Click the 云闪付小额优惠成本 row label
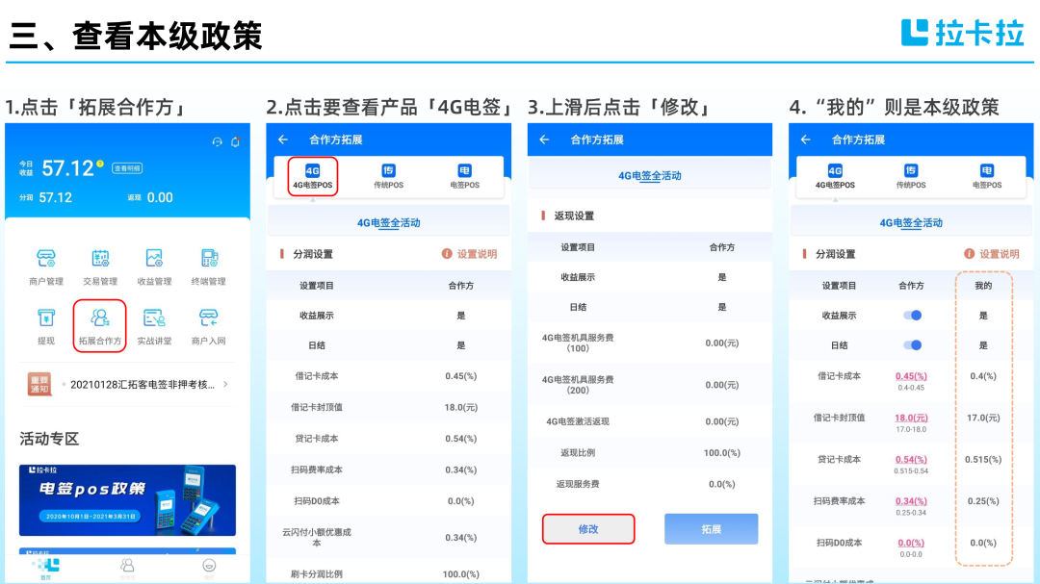Image resolution: width=1040 pixels, height=584 pixels. click(317, 538)
